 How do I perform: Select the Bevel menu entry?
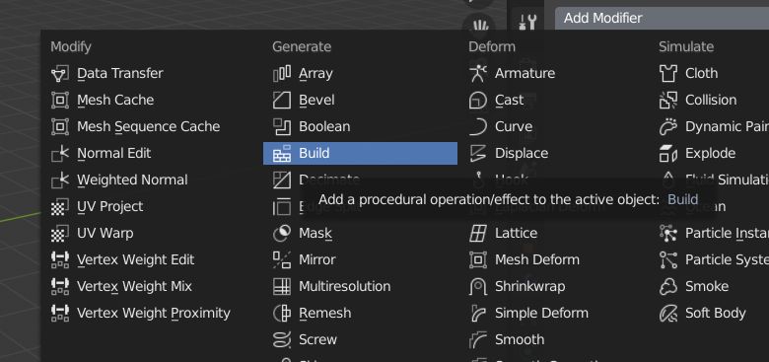[316, 100]
